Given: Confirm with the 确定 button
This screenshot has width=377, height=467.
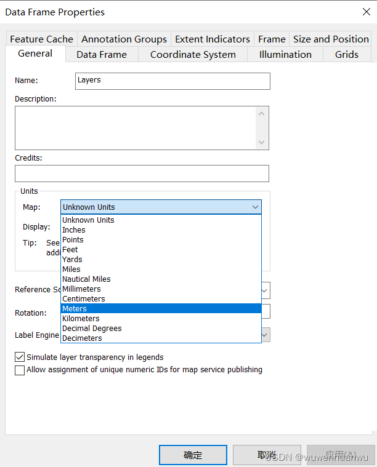Looking at the screenshot, I should click(193, 455).
